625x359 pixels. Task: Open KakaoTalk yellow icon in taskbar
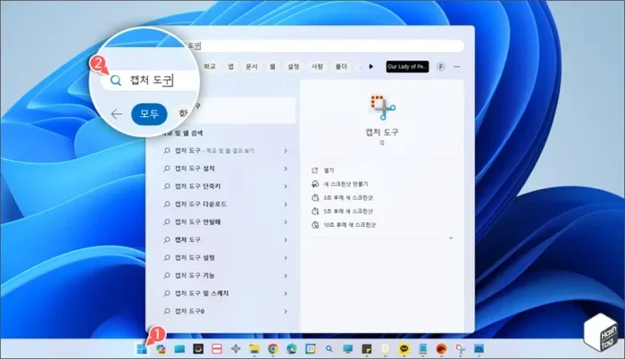[x=404, y=349]
